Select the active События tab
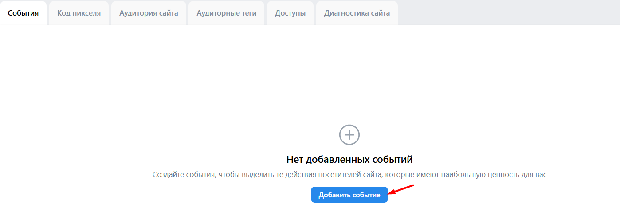 click(23, 13)
